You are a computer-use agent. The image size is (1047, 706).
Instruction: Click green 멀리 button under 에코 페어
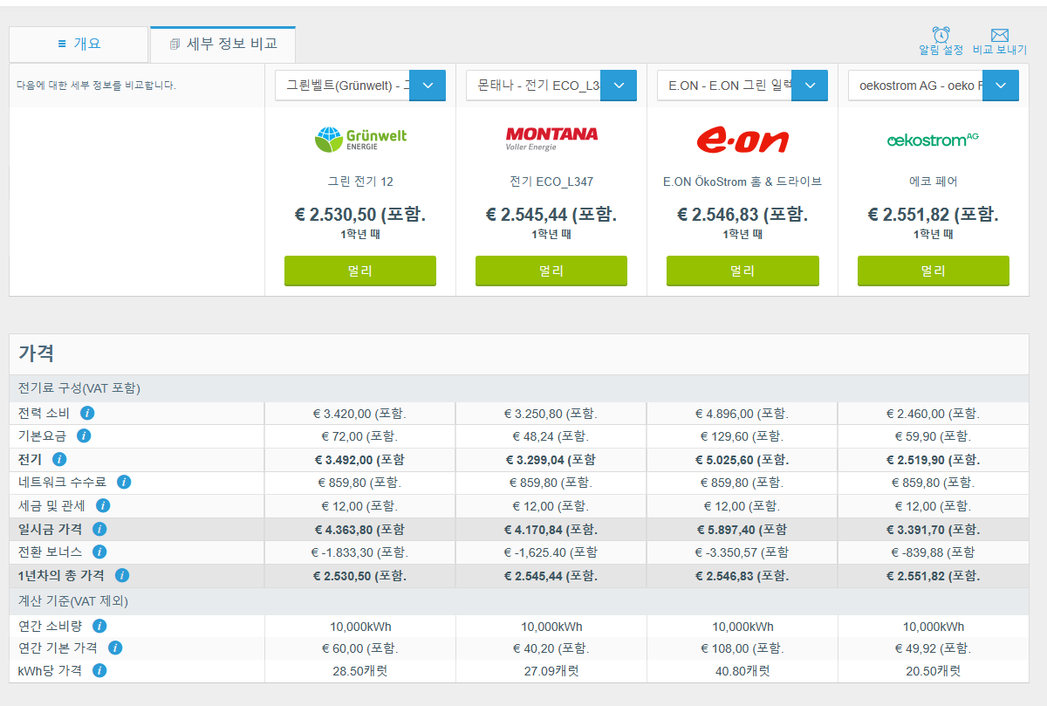click(934, 271)
